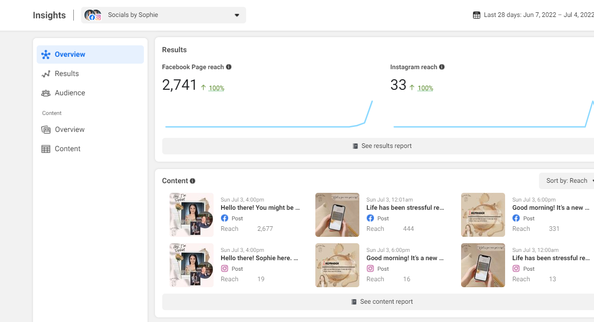
Task: Click the Content table grid icon
Action: click(46, 149)
